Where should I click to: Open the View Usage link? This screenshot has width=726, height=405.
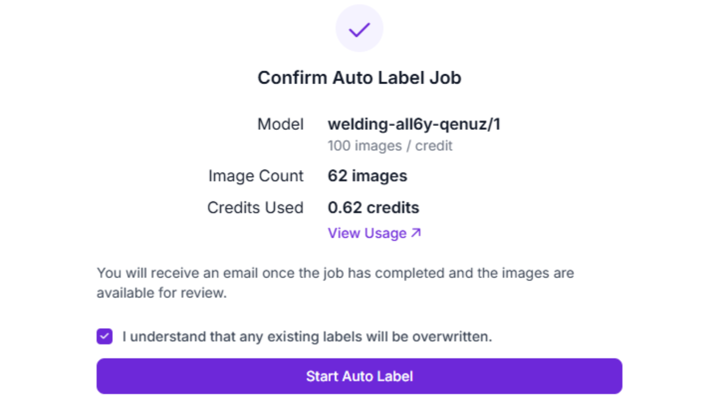(367, 233)
